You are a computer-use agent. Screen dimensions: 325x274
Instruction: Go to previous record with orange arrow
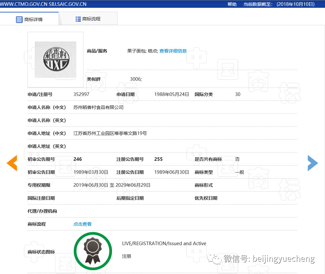[12, 163]
